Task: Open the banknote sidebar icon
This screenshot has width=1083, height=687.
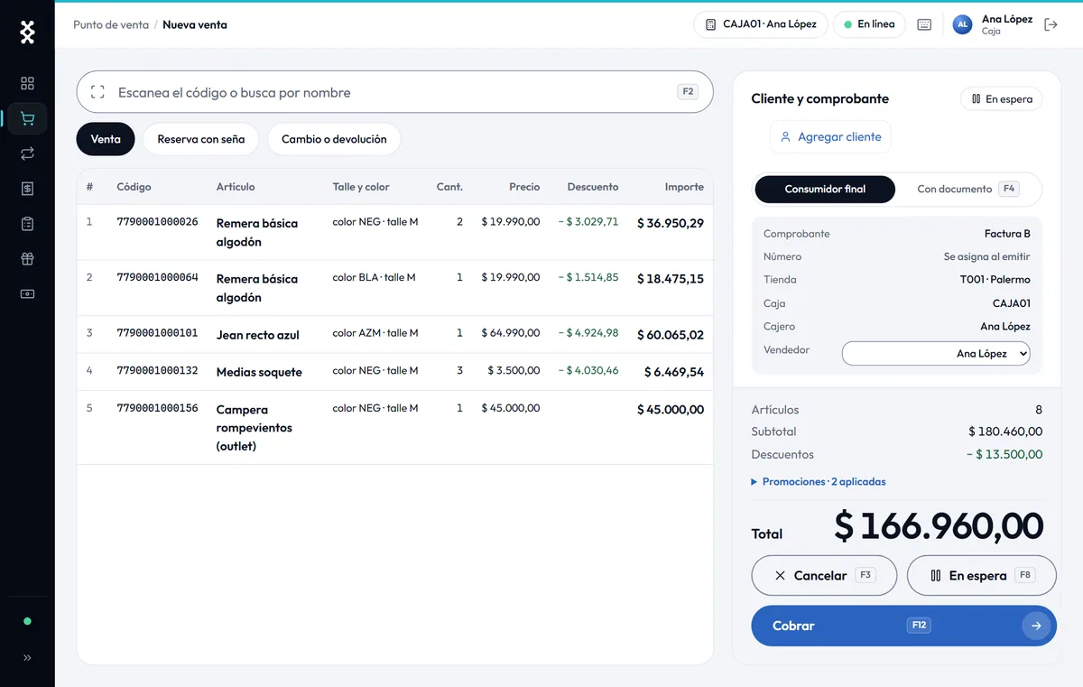Action: pyautogui.click(x=27, y=294)
